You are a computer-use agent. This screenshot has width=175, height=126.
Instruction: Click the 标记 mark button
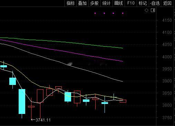tap(143, 3)
